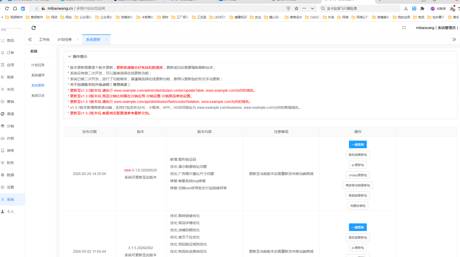
Task: Switch to the 计划任务 tab
Action: pyautogui.click(x=65, y=39)
